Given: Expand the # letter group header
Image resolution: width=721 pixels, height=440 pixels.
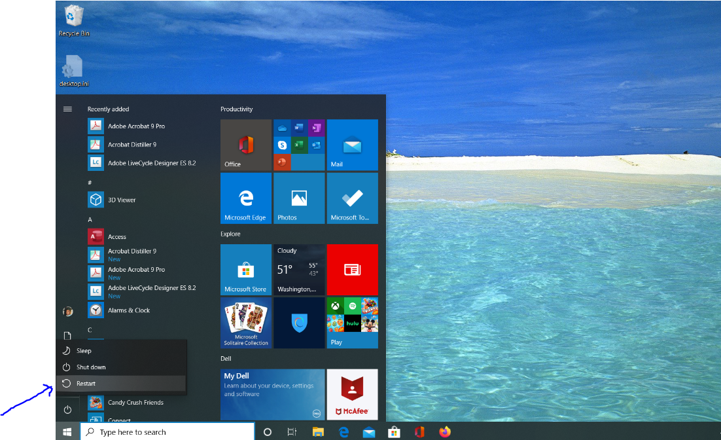Looking at the screenshot, I should coord(90,183).
